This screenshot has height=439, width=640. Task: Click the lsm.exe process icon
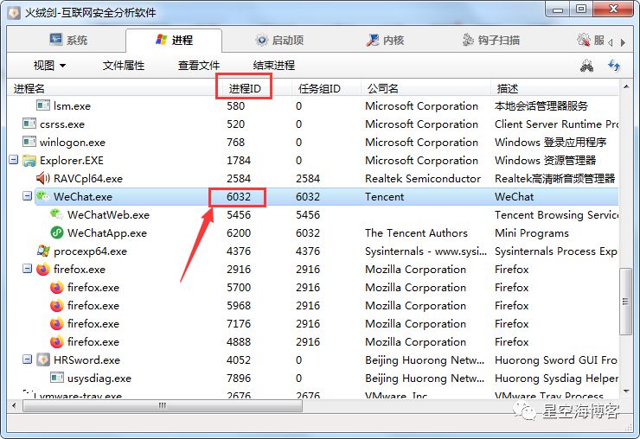pyautogui.click(x=43, y=105)
